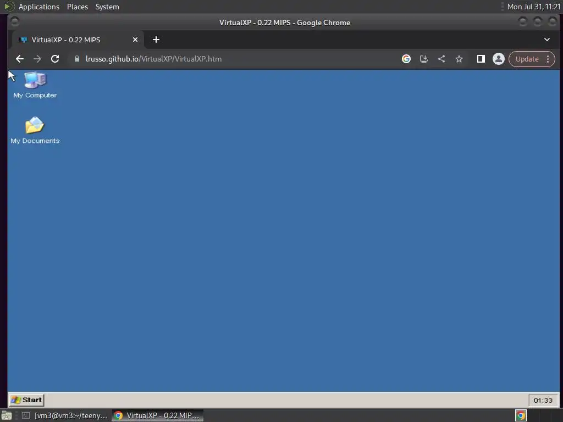Click the Chrome icon in bottom-right tray
The height and width of the screenshot is (422, 563).
point(521,415)
